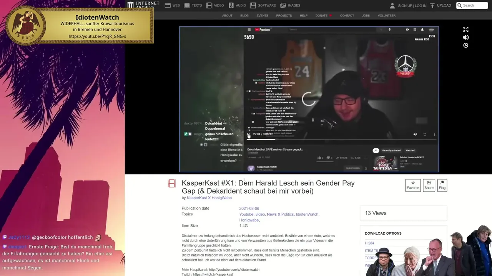492x276 pixels.
Task: Open the Blog menu item
Action: pos(244,16)
